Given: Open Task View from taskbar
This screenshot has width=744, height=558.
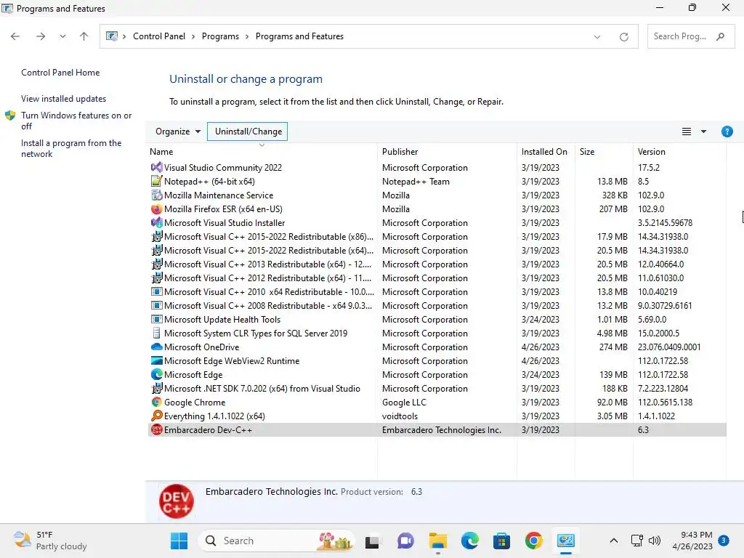Looking at the screenshot, I should tap(373, 541).
